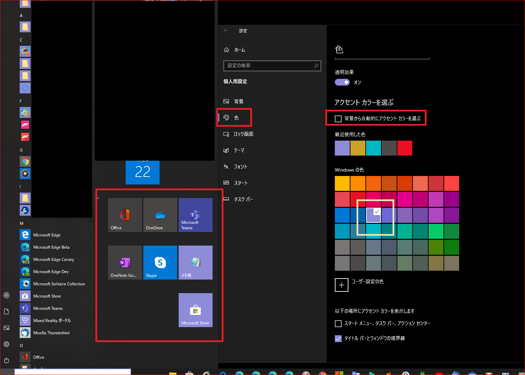Pick the recent purple color swatch
The image size is (525, 375).
(342, 148)
